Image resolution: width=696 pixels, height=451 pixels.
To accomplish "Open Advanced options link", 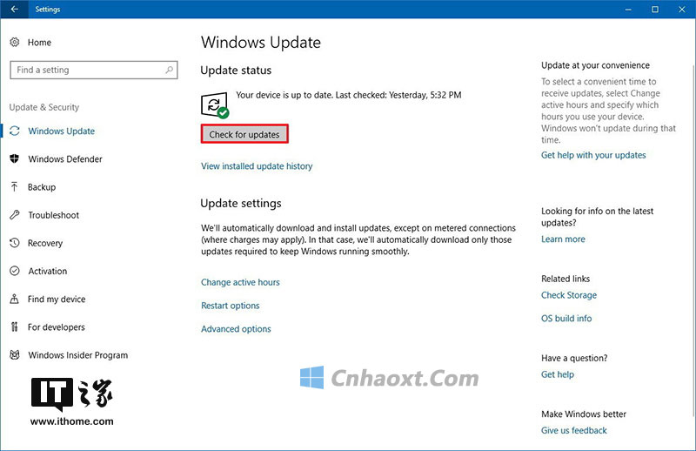I will (x=236, y=329).
